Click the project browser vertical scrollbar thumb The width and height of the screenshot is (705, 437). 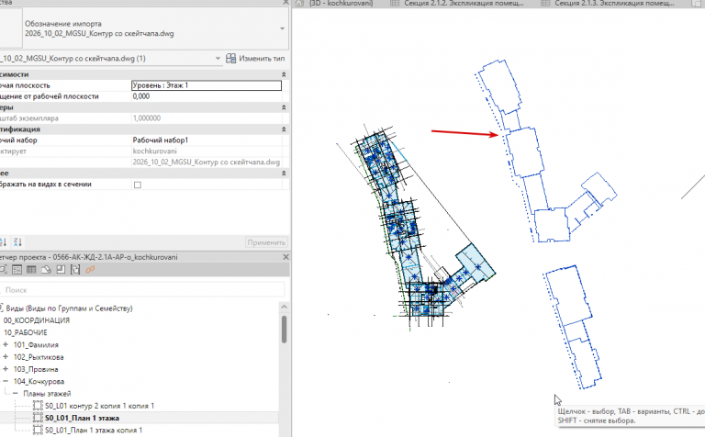(285, 329)
